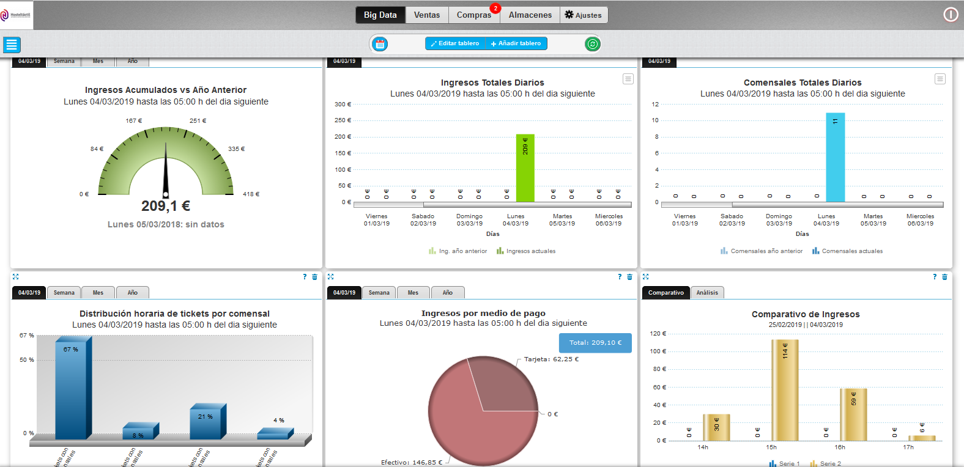
Task: Open help for Comparativo de Ingresos panel
Action: click(x=934, y=278)
